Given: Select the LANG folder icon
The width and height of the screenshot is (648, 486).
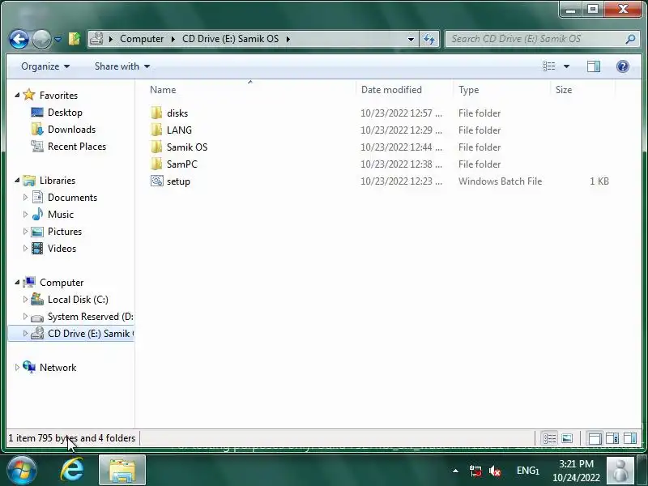Looking at the screenshot, I should pyautogui.click(x=156, y=130).
